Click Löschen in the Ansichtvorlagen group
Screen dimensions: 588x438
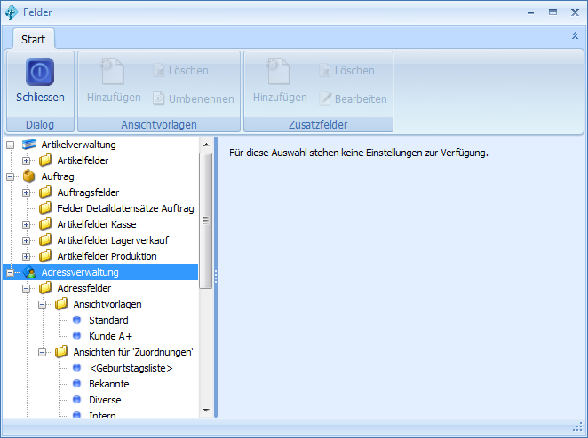coord(180,70)
